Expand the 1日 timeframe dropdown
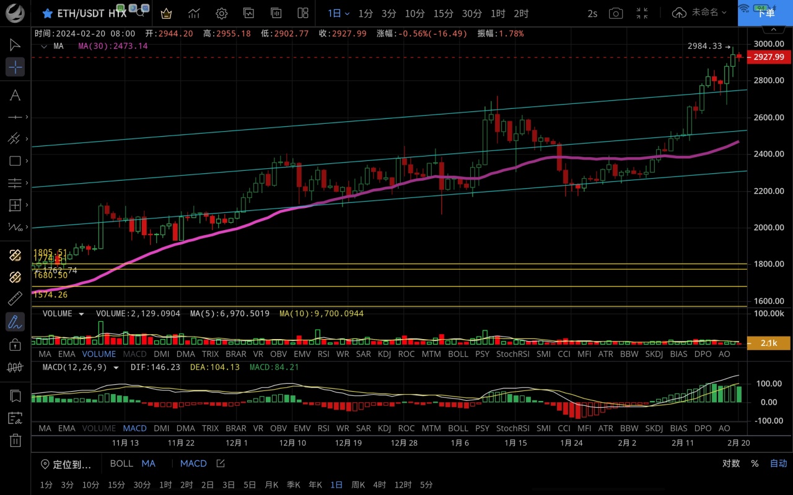The width and height of the screenshot is (793, 495). [x=338, y=13]
